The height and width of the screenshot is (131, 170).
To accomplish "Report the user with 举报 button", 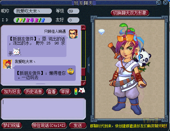I will coord(65,92).
